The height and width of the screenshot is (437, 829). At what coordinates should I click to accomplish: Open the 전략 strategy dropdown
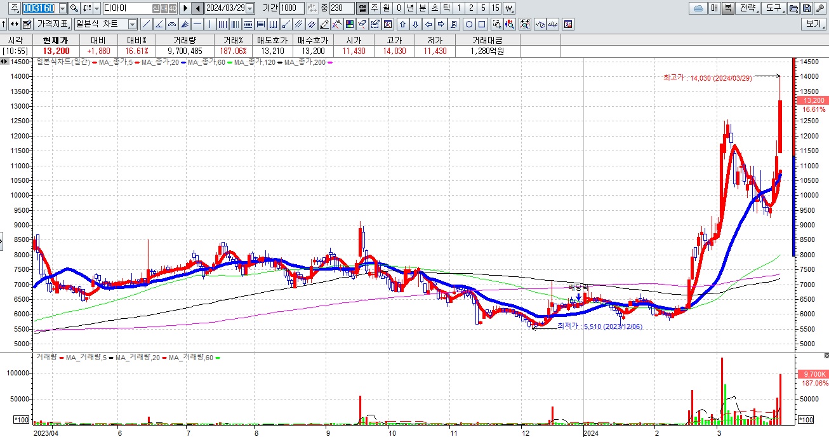pyautogui.click(x=746, y=8)
